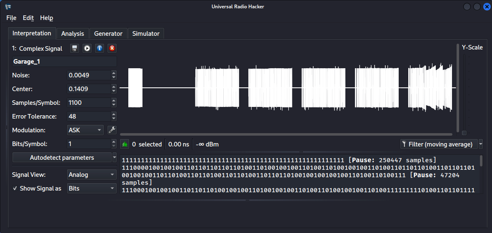The image size is (492, 233).
Task: Toggle the Show Signal as checkbox
Action: [15, 188]
